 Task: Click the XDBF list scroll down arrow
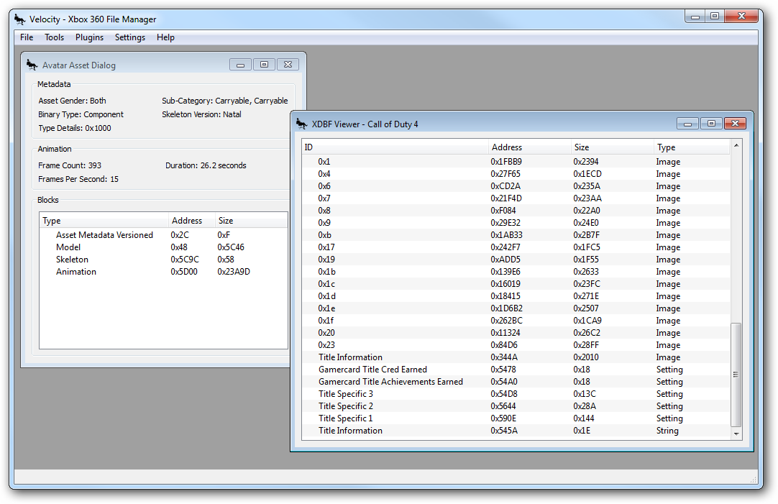[x=736, y=434]
